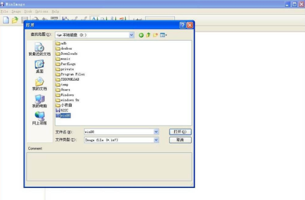Click the Open image folder toolbar icon
The height and width of the screenshot is (200, 305).
coord(15,20)
